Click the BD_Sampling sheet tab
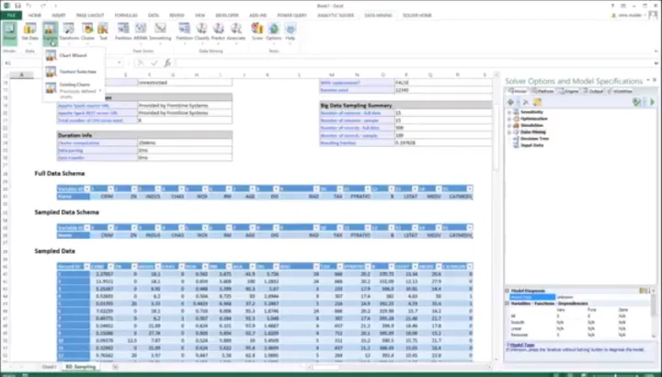Image resolution: width=662 pixels, height=377 pixels. point(82,366)
